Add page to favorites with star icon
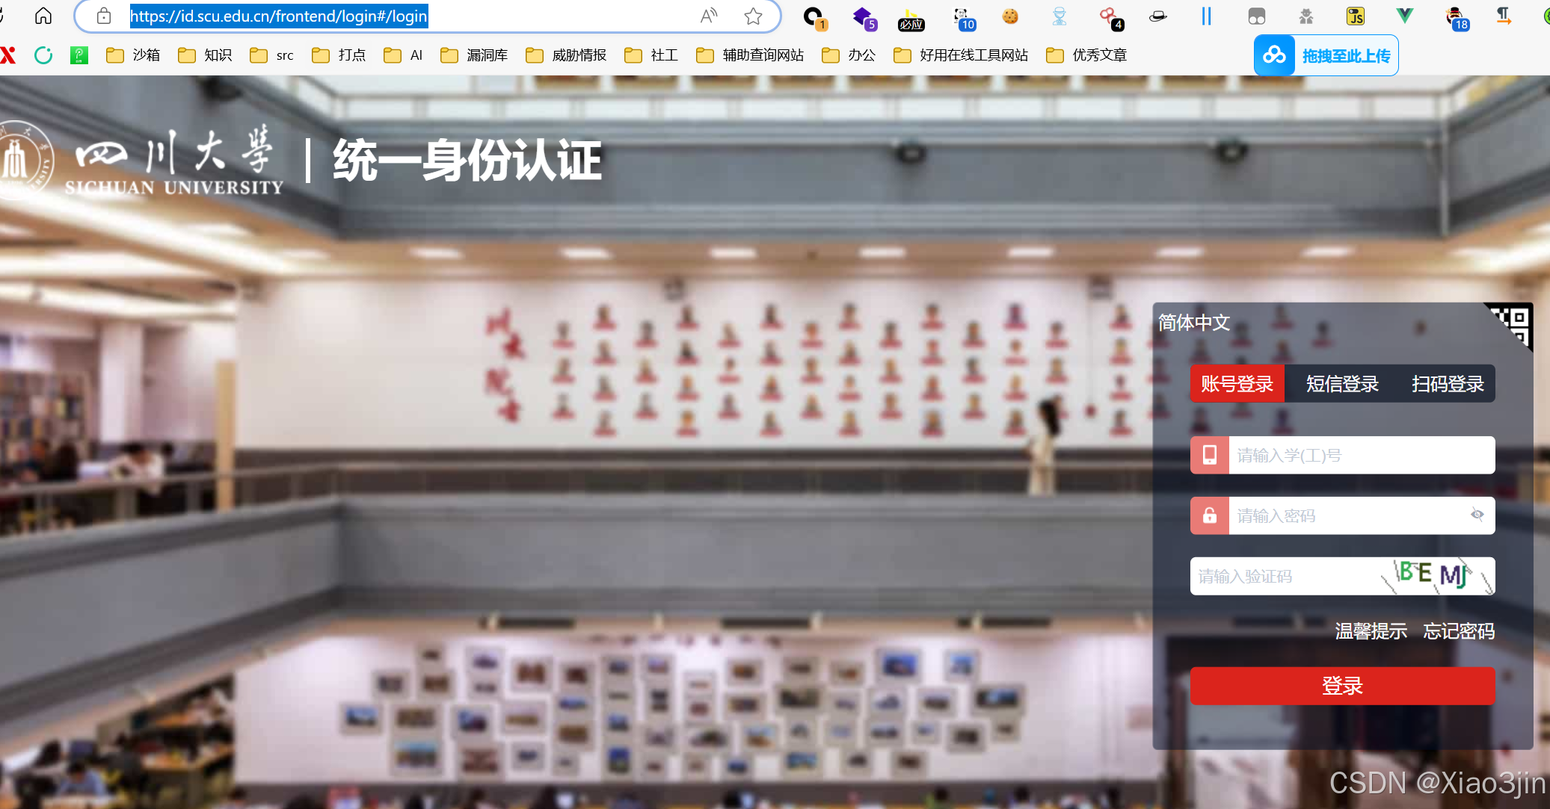 (753, 16)
